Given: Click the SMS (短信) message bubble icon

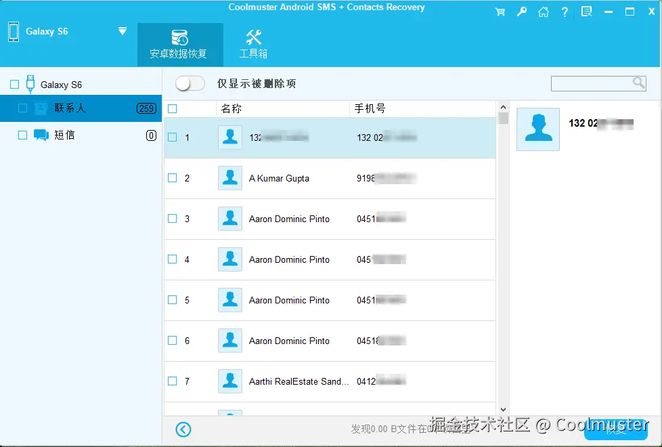Looking at the screenshot, I should [x=41, y=135].
